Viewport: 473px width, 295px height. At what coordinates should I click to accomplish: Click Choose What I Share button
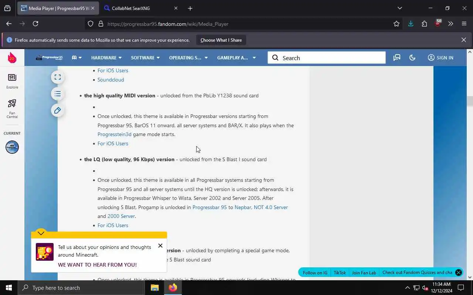click(221, 40)
